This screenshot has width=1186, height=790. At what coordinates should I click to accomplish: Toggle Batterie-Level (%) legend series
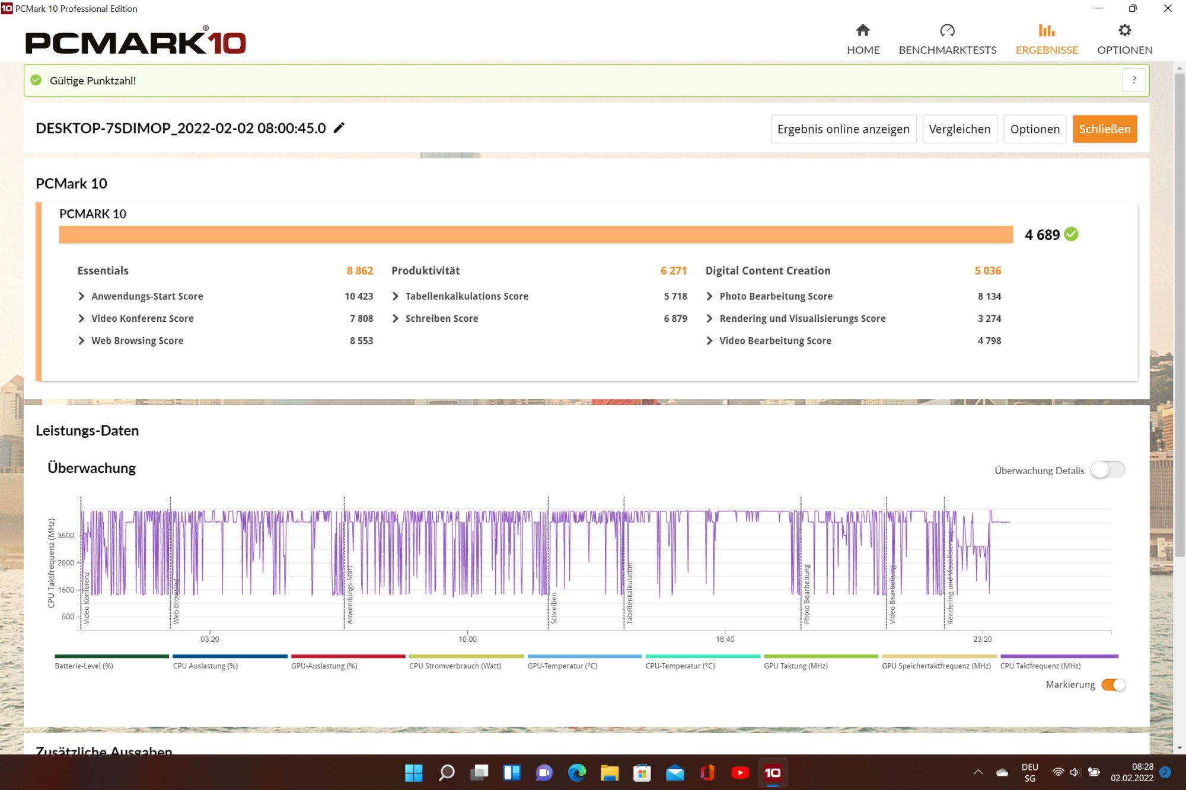click(x=111, y=661)
